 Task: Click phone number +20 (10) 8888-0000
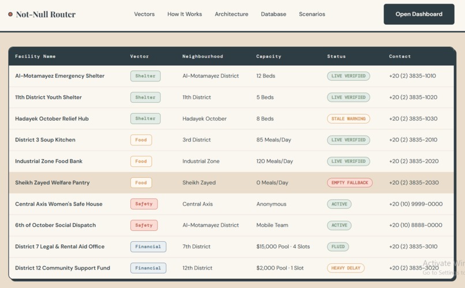pos(415,225)
